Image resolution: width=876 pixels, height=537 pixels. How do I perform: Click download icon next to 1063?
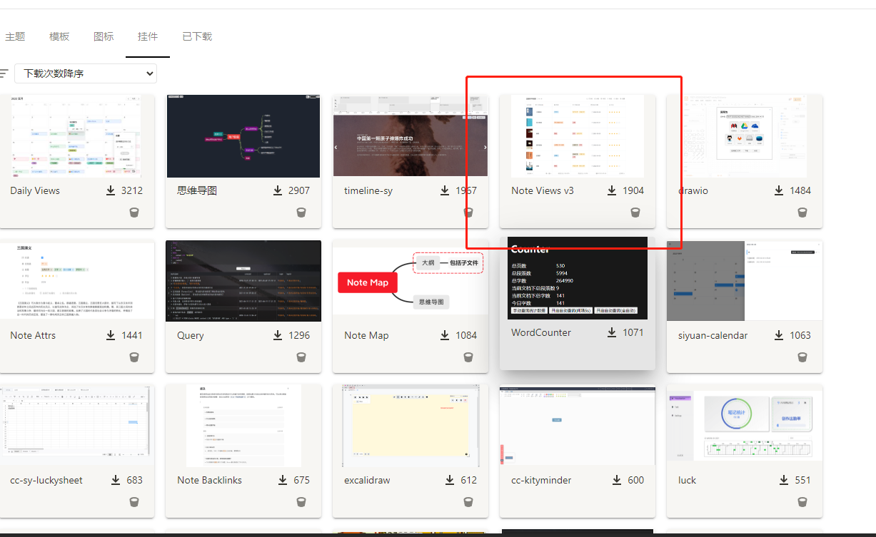[779, 335]
